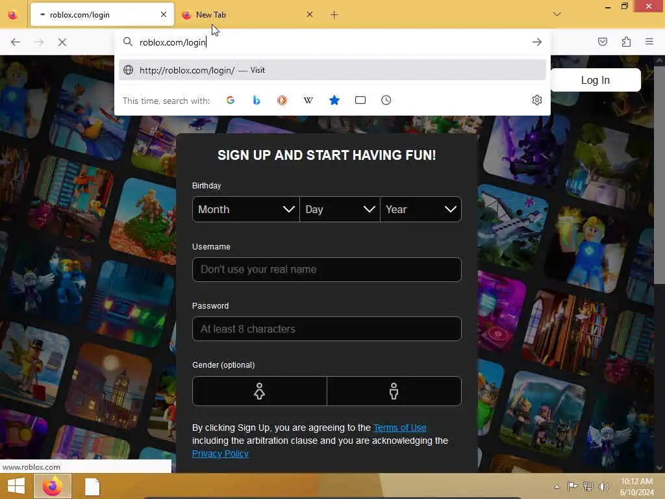
Task: Open the list all tabs chevron
Action: point(557,14)
